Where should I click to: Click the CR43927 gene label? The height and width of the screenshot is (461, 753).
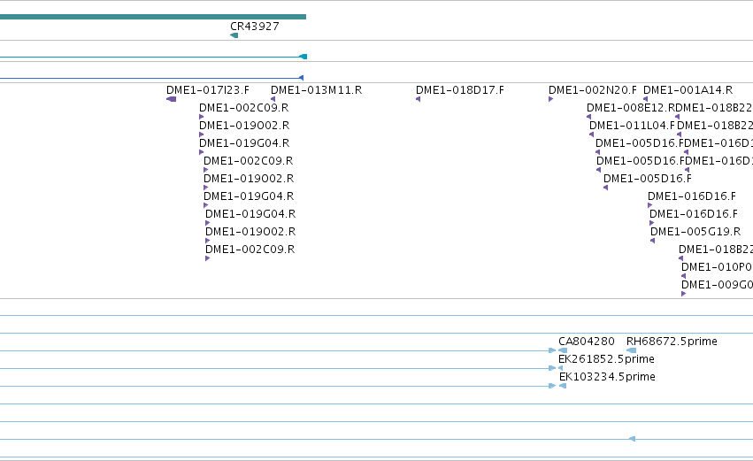click(255, 27)
